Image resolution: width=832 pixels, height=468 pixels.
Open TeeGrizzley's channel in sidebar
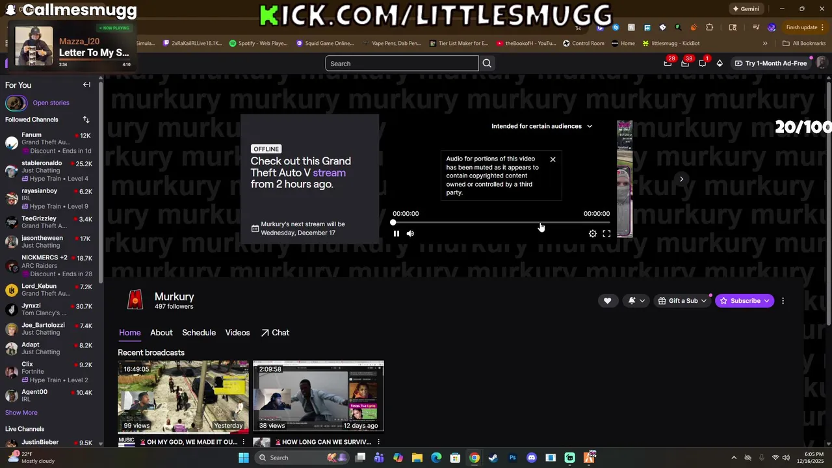point(49,222)
